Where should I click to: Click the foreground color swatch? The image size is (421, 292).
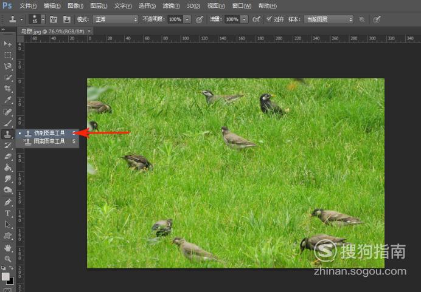coord(5,276)
